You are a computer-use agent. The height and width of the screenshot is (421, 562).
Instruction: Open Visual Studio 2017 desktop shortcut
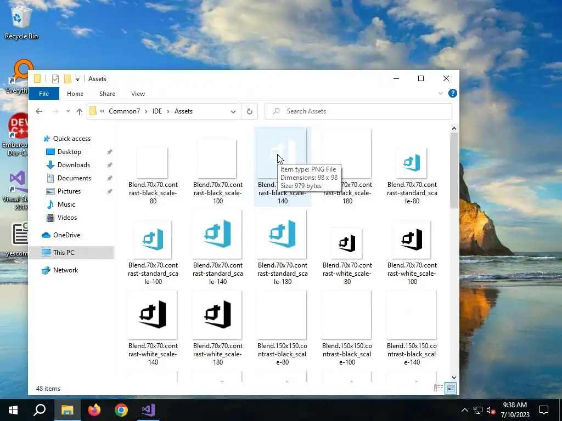click(16, 190)
